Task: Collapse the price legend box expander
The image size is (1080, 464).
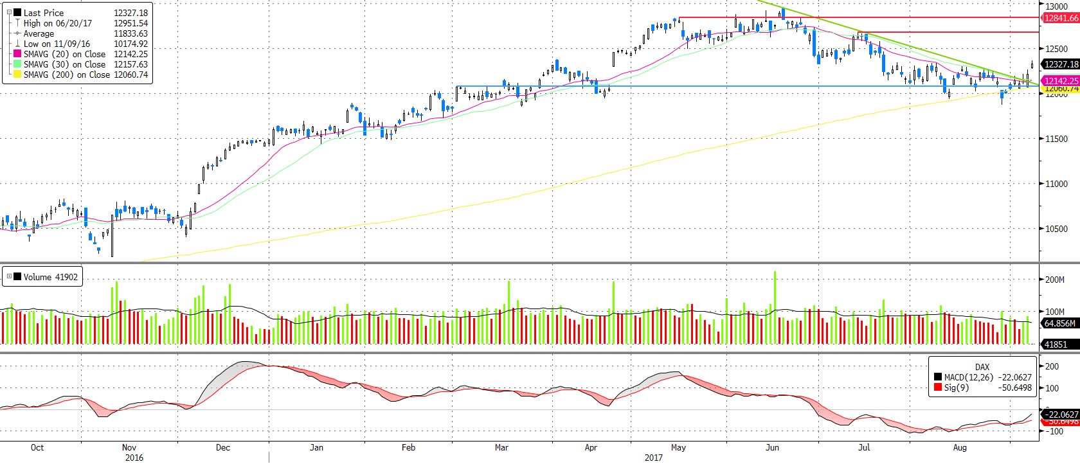Action: [x=9, y=12]
